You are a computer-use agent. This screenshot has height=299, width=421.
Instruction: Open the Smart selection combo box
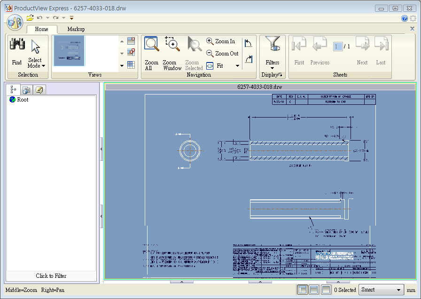tap(381, 290)
